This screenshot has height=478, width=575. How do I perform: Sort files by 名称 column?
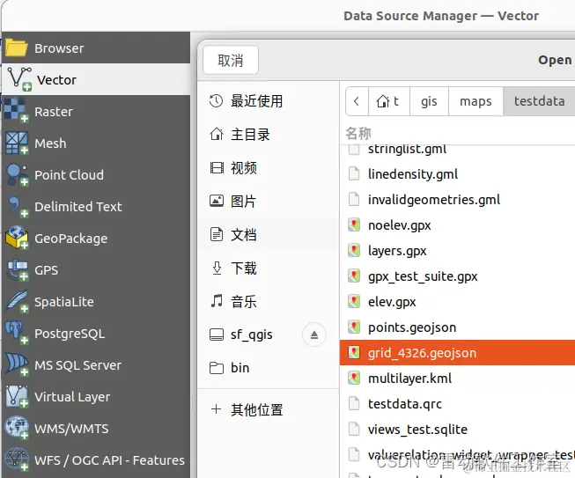point(358,133)
